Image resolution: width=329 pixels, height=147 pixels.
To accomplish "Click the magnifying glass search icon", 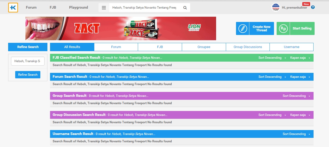I will (185, 8).
